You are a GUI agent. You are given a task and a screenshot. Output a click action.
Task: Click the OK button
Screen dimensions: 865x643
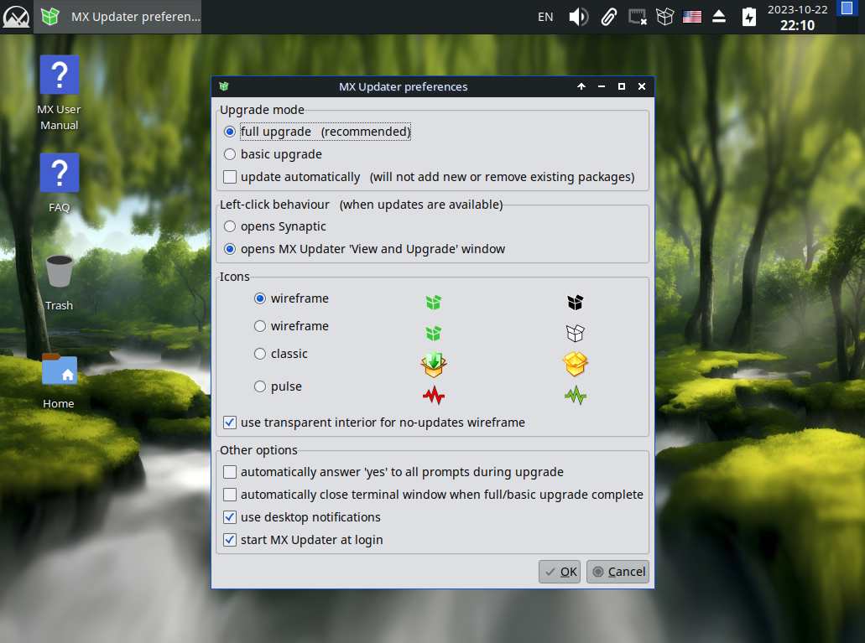[560, 572]
